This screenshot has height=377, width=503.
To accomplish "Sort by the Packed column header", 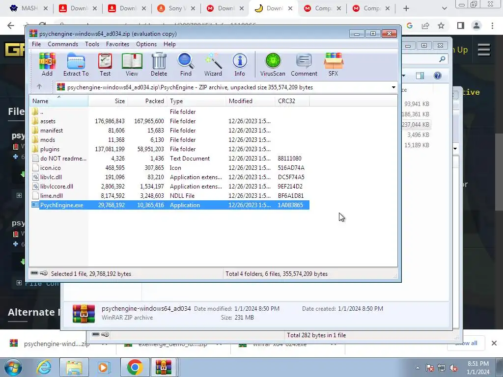I will [147, 101].
